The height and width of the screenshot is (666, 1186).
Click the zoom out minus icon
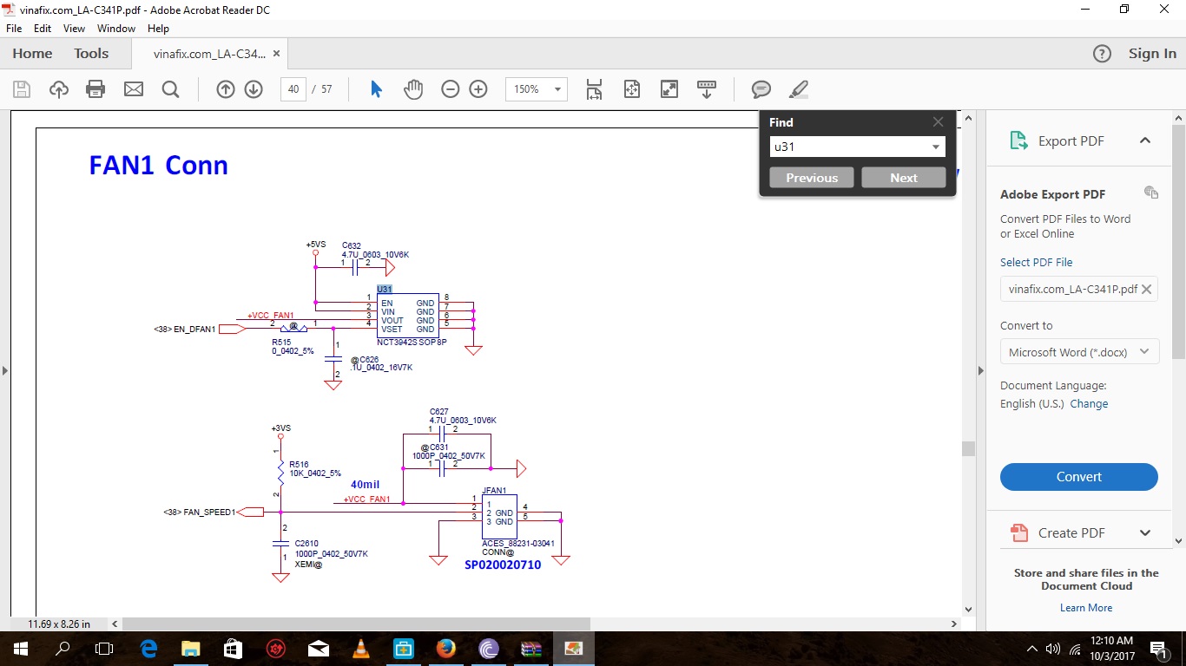(450, 89)
